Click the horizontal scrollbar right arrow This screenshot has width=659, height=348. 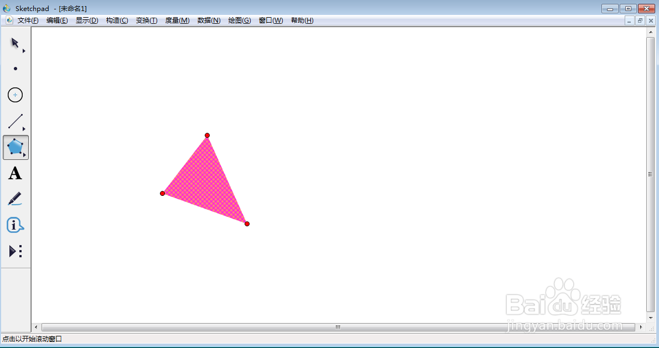pyautogui.click(x=641, y=327)
